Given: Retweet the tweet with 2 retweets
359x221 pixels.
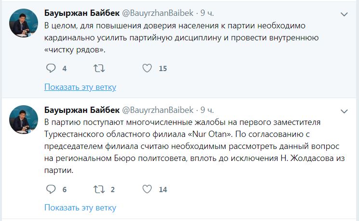Looking at the screenshot, I should click(98, 189).
